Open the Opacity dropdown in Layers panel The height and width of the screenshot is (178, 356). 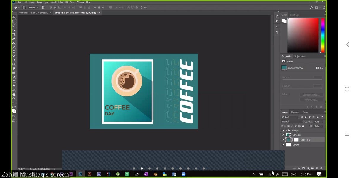click(321, 122)
